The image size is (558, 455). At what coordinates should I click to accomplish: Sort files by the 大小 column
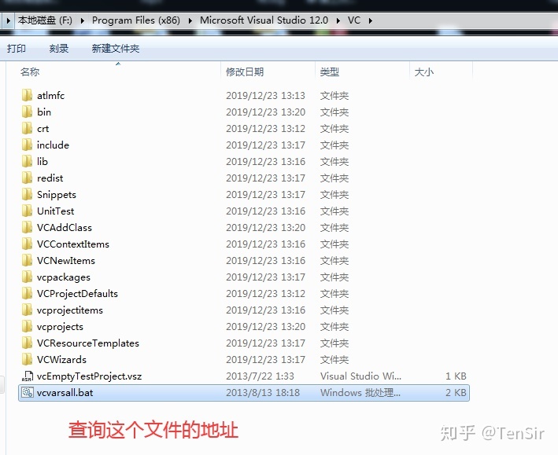click(424, 72)
